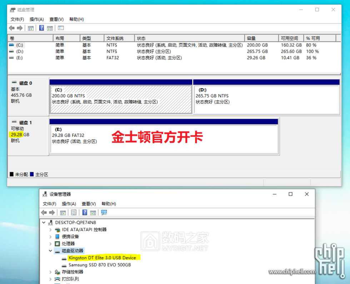Click the drive icon beside Samsung SSD 870 EVO
The width and height of the screenshot is (350, 284).
coord(64,265)
